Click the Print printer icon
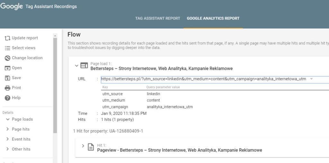Screen dimensions: 329x163 click(x=7, y=88)
